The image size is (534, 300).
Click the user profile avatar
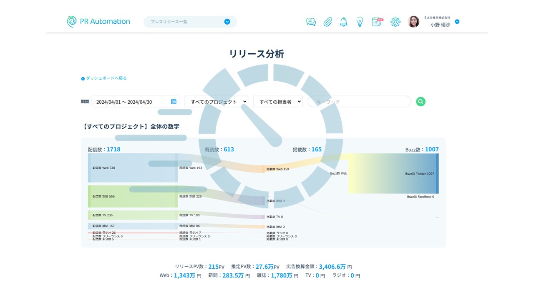413,22
